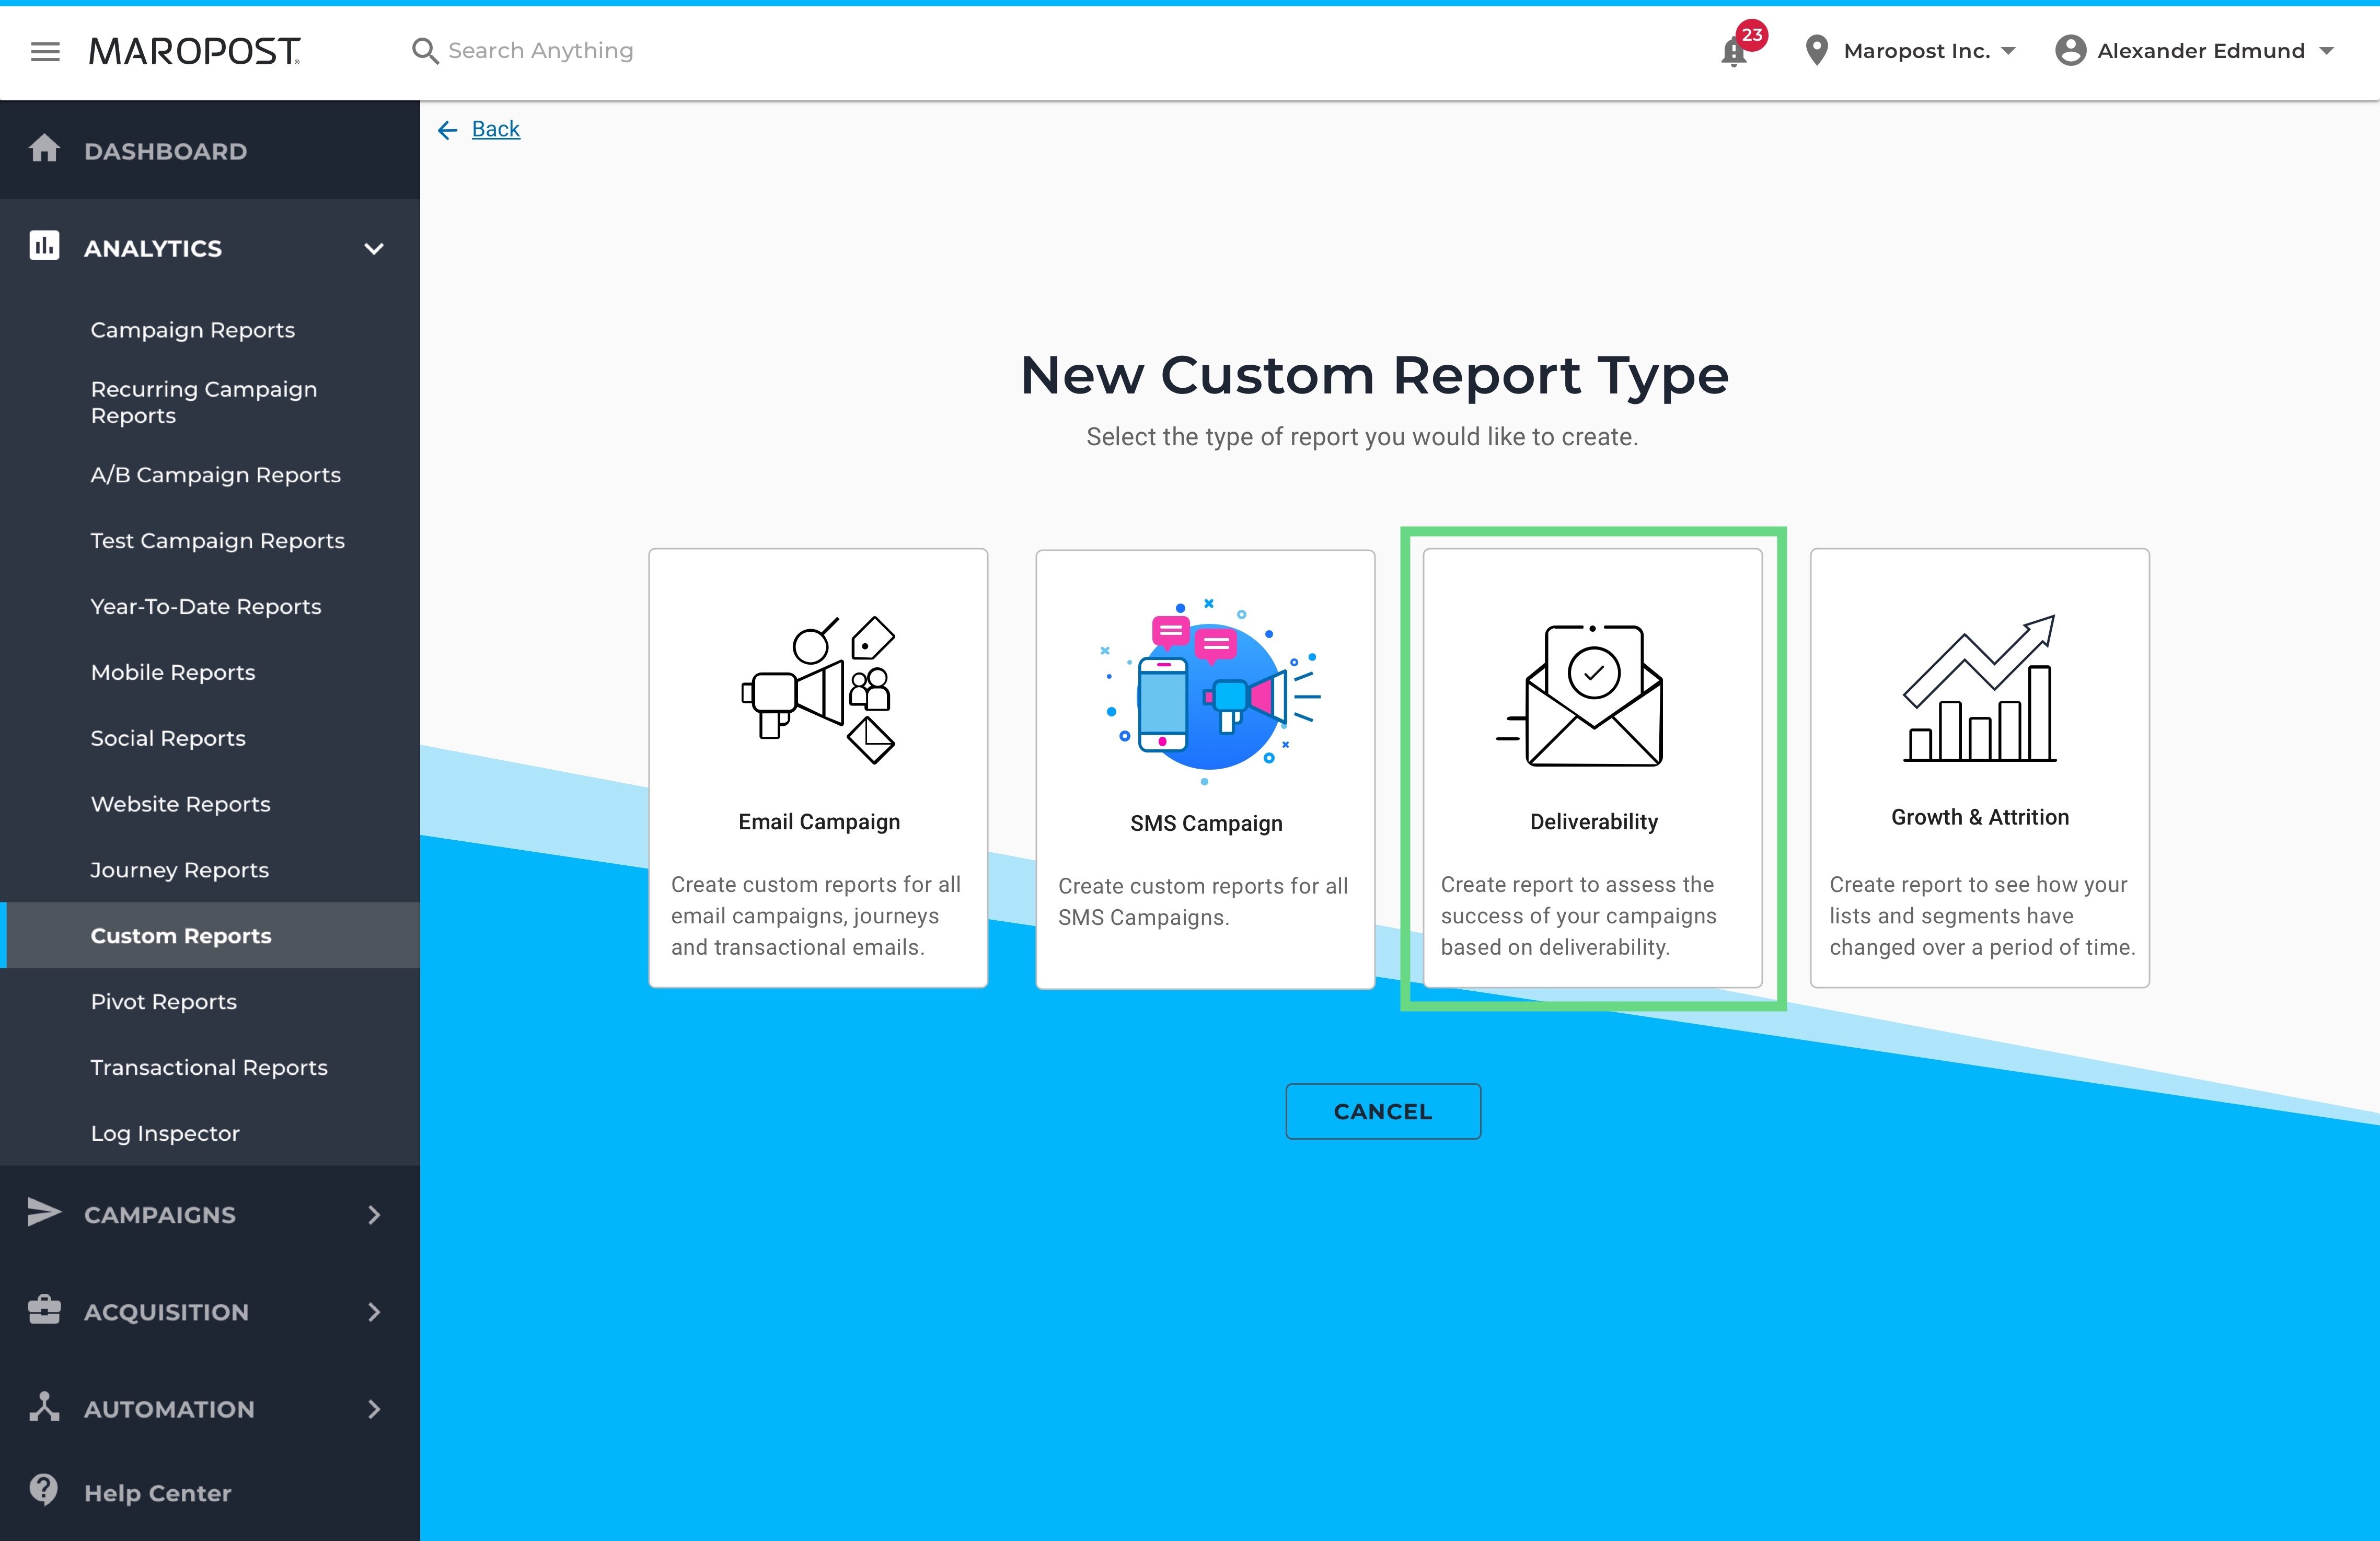
Task: Open the Maropost Inc. account dropdown
Action: pyautogui.click(x=1911, y=51)
